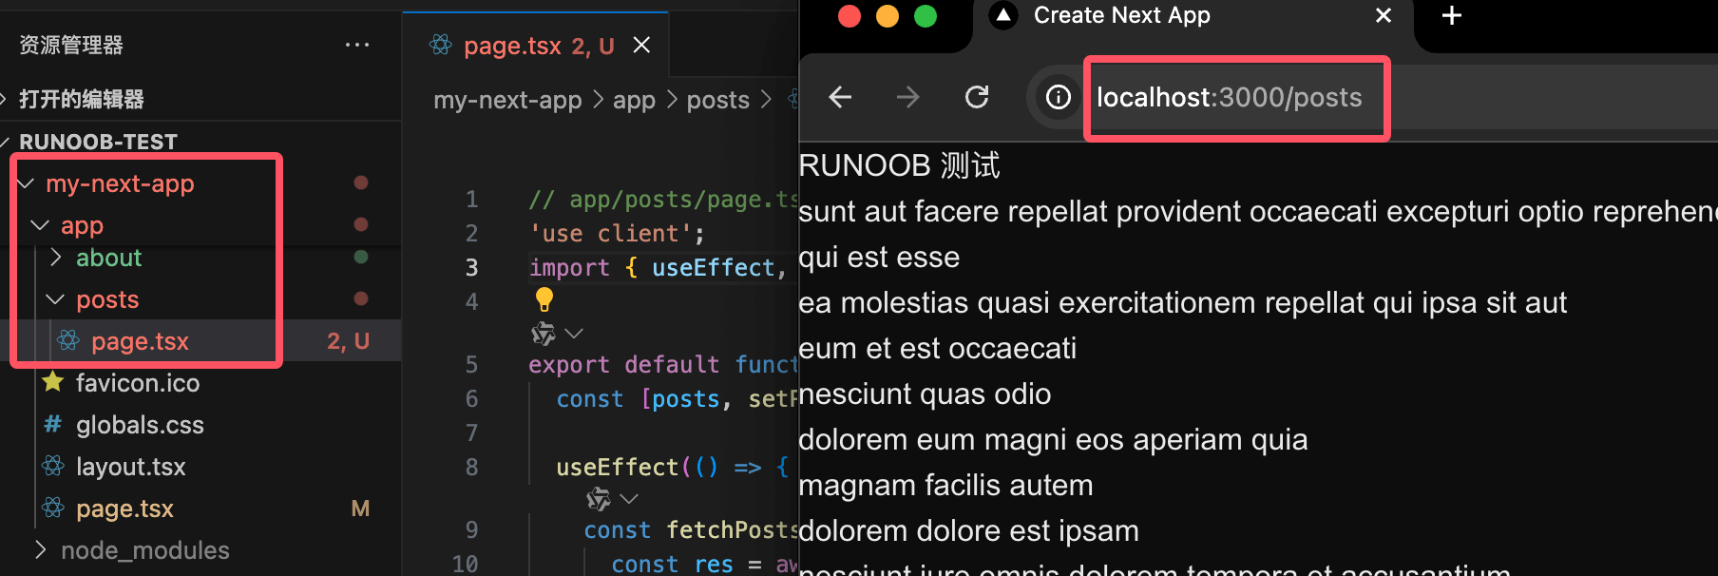Close the page.tsx editor tab

(x=642, y=46)
